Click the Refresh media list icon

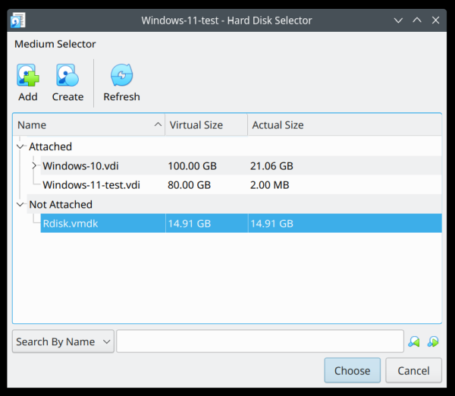point(121,76)
